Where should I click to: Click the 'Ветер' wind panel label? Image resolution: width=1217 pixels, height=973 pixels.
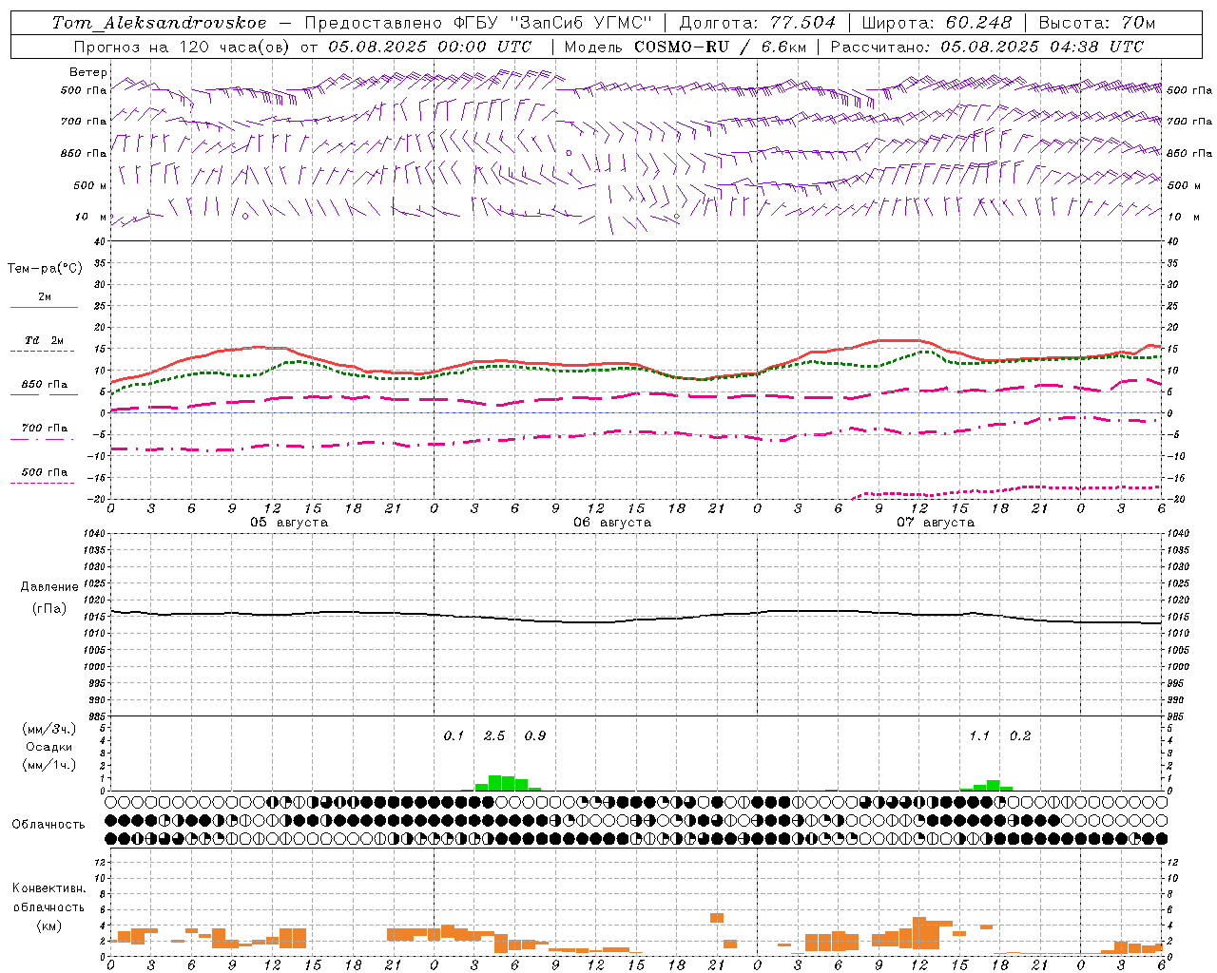point(88,72)
